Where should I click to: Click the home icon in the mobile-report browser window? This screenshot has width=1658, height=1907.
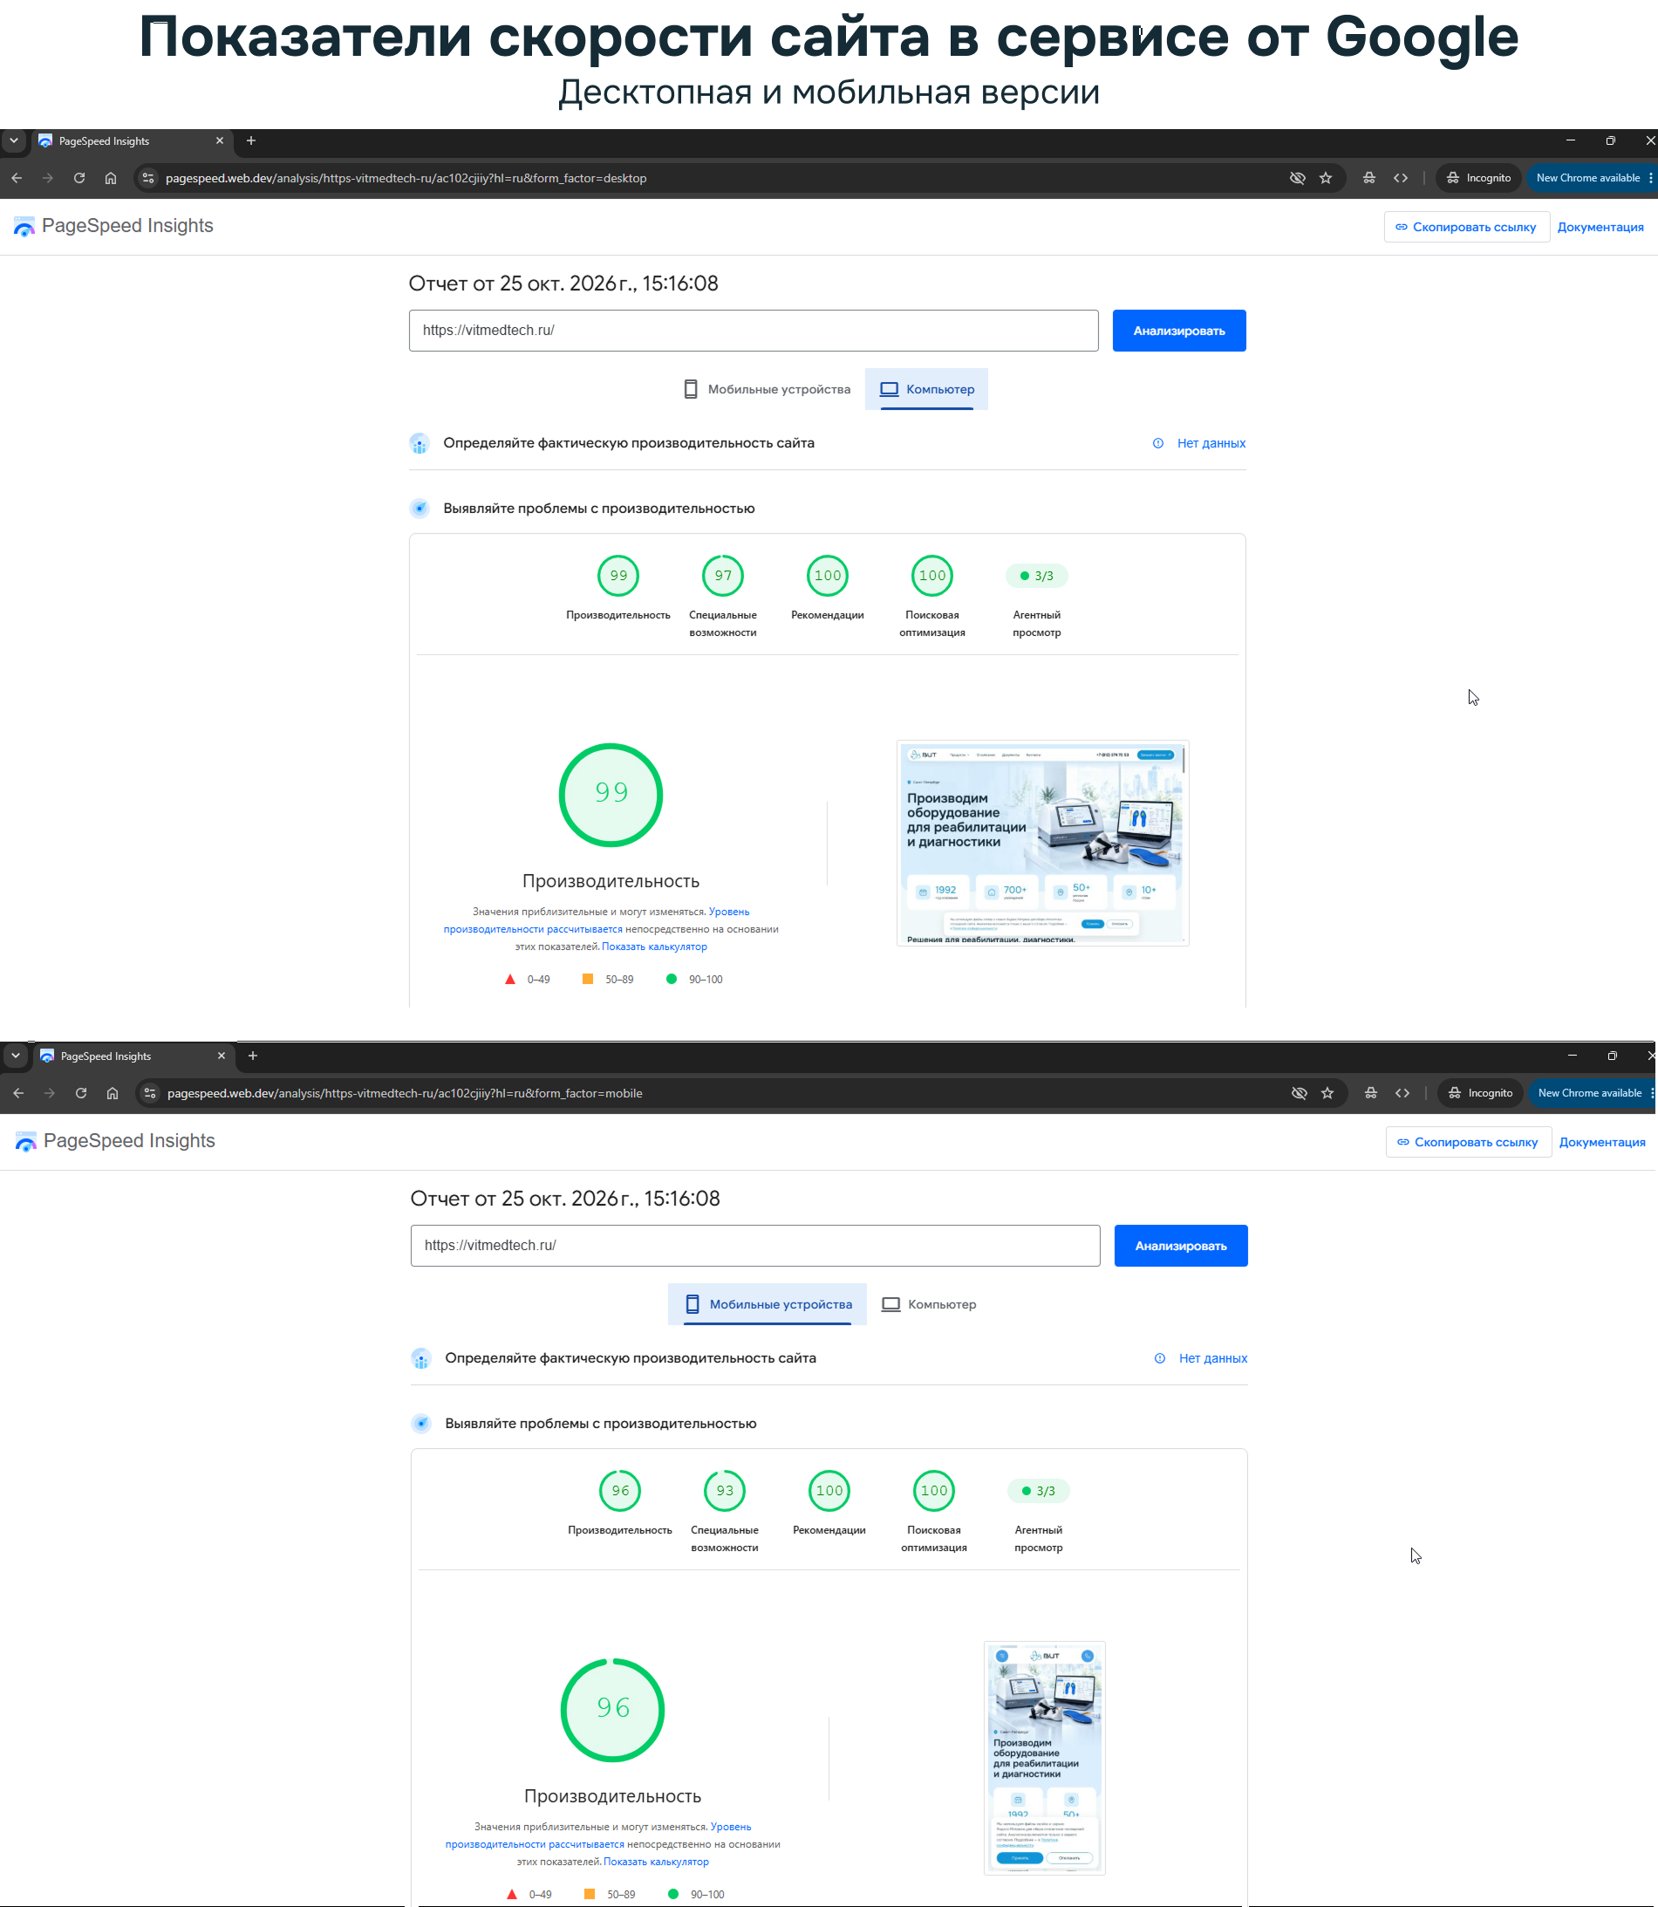113,1094
